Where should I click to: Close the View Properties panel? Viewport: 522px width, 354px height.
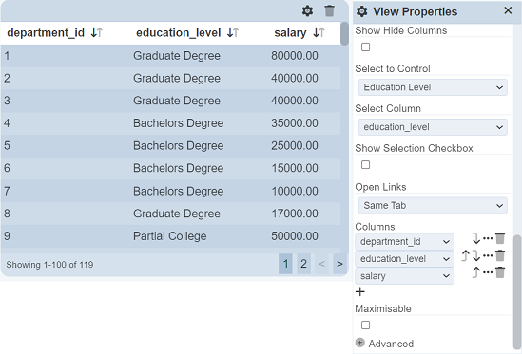click(x=508, y=10)
